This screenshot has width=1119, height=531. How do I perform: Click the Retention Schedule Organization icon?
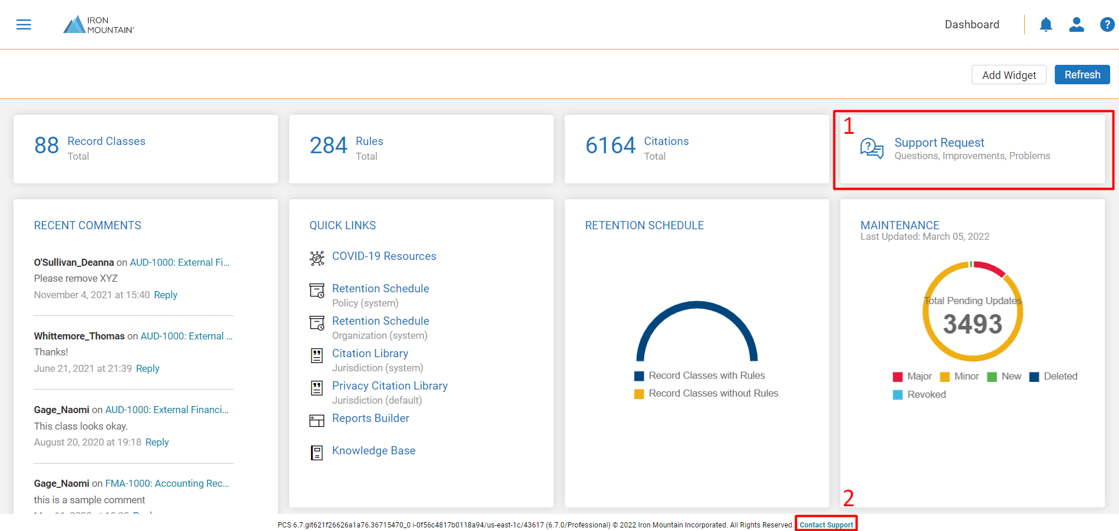(317, 323)
